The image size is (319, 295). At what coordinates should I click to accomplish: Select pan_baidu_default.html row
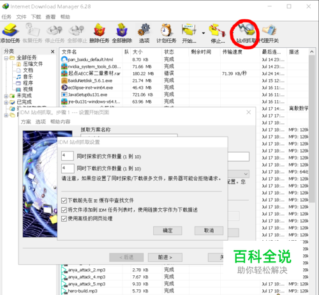click(184, 59)
